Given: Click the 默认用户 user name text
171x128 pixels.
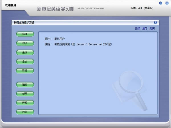Looking at the screenshot, I should coord(60,38).
